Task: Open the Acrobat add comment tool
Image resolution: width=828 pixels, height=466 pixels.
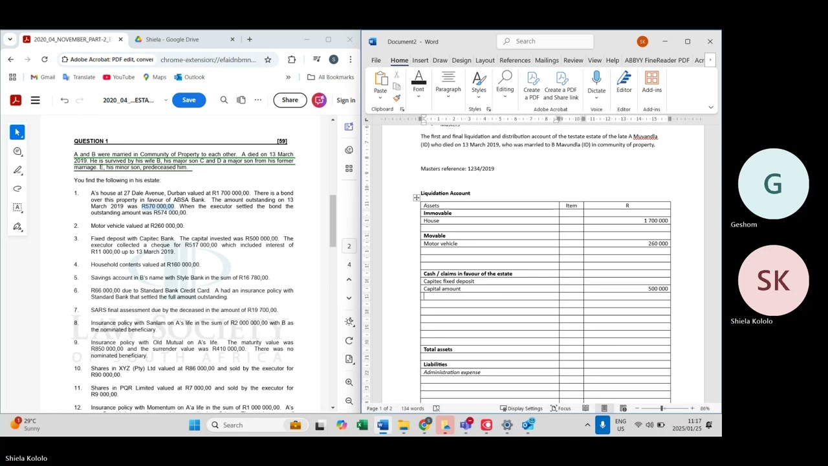Action: click(17, 151)
